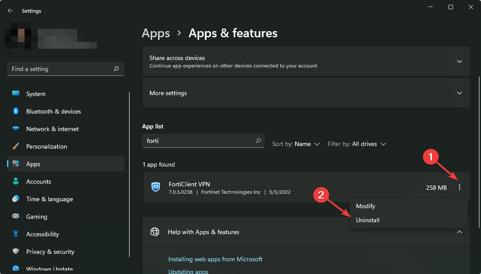The image size is (481, 274).
Task: Expand the More settings section
Action: (460, 93)
